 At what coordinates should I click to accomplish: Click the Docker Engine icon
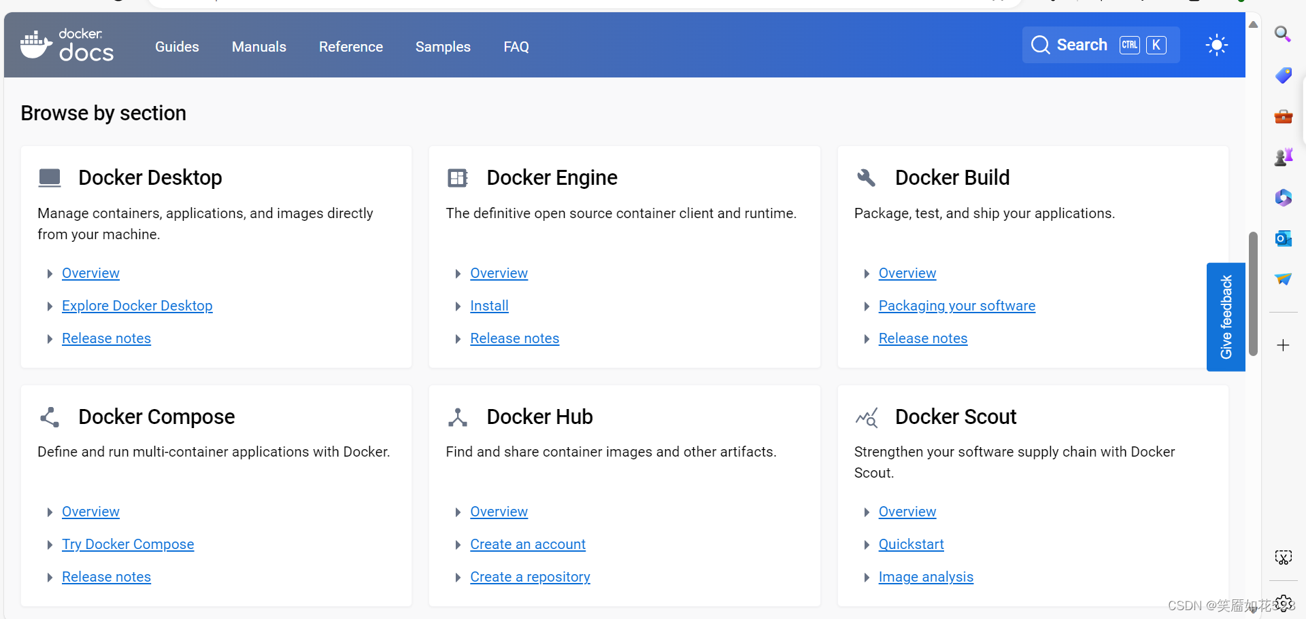coord(458,178)
